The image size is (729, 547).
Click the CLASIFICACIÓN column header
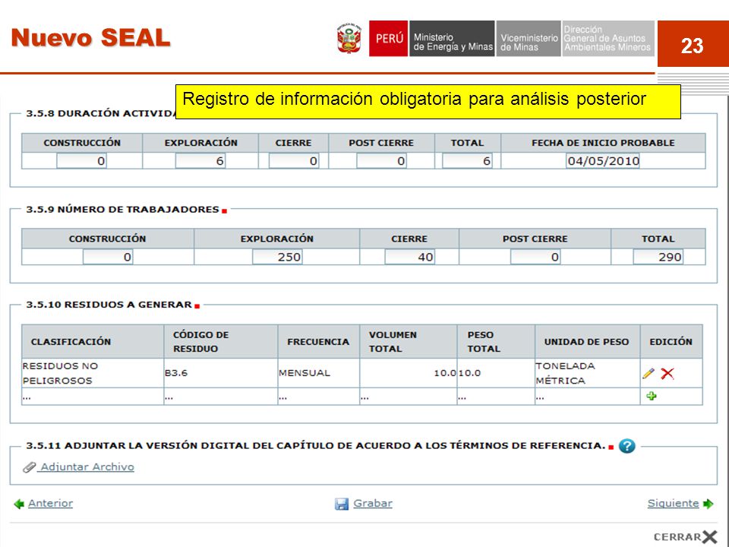tap(93, 342)
